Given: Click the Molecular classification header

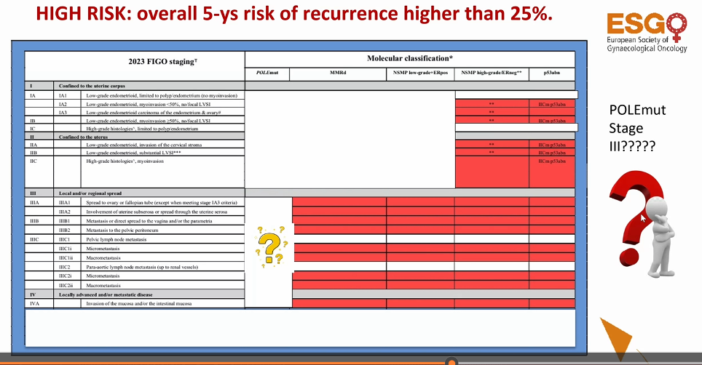Looking at the screenshot, I should click(x=410, y=58).
